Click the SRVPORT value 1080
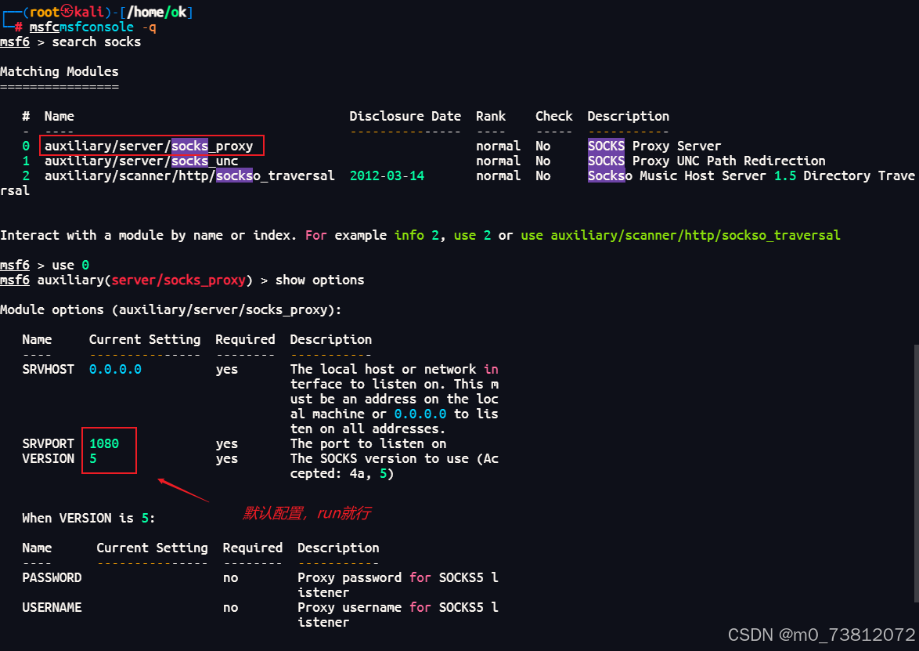919x651 pixels. (104, 444)
